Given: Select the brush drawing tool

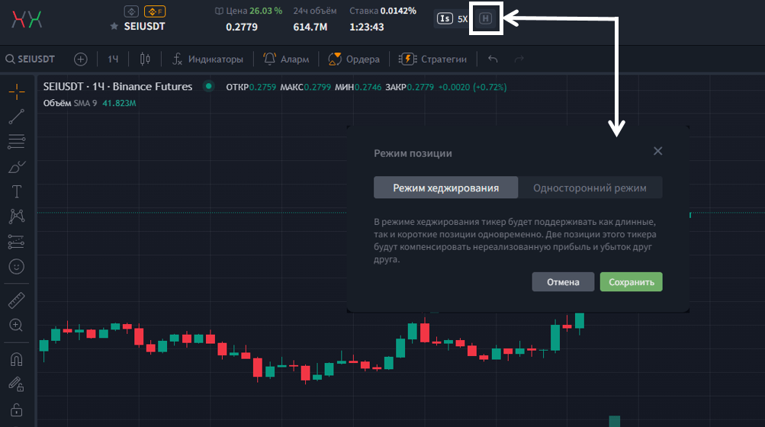Looking at the screenshot, I should click(17, 167).
